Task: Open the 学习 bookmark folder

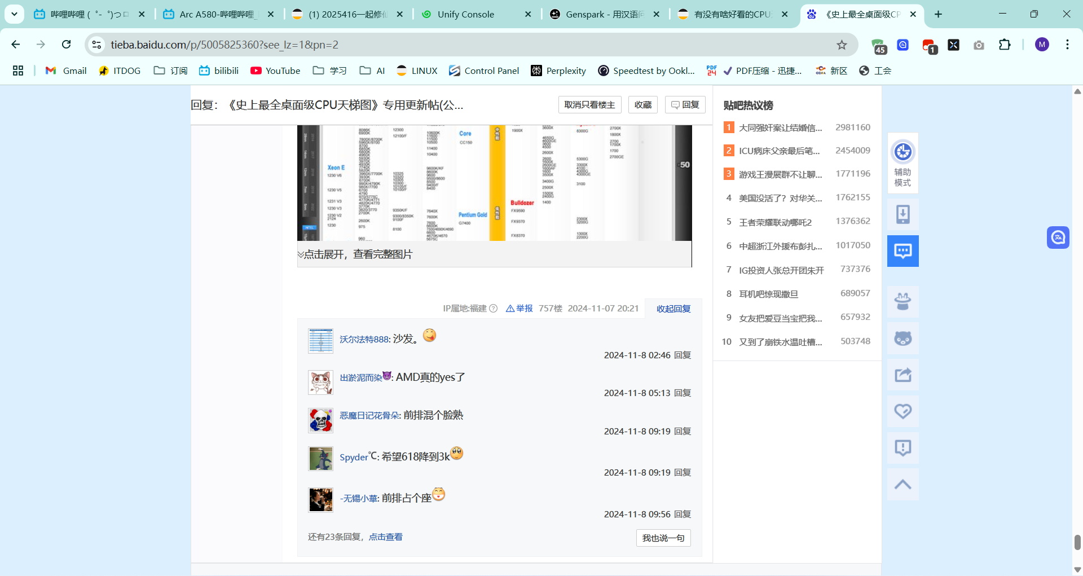Action: click(330, 71)
